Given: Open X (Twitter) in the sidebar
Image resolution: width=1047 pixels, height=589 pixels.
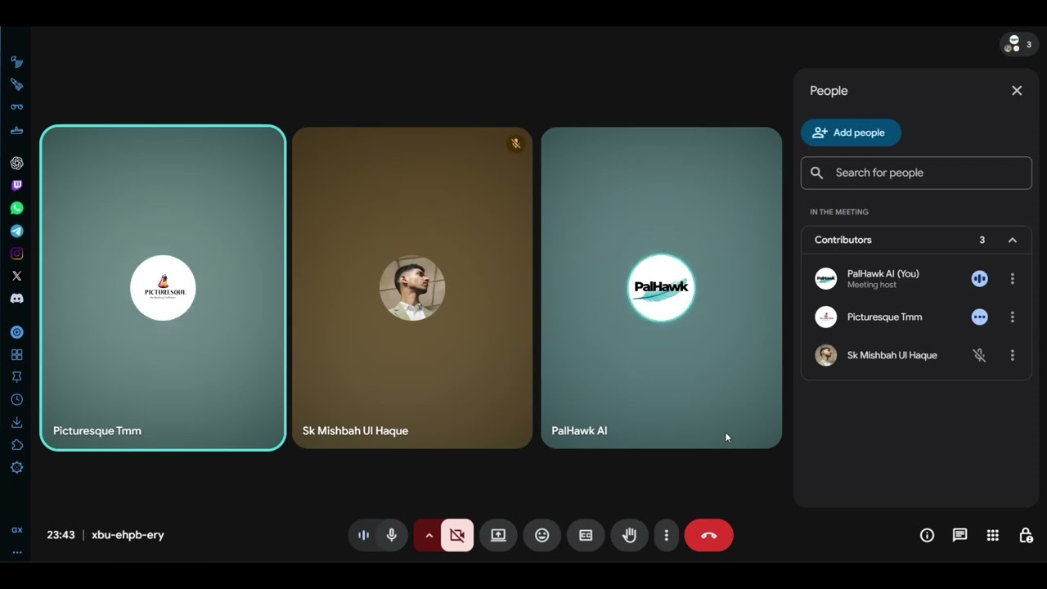Looking at the screenshot, I should (x=16, y=276).
